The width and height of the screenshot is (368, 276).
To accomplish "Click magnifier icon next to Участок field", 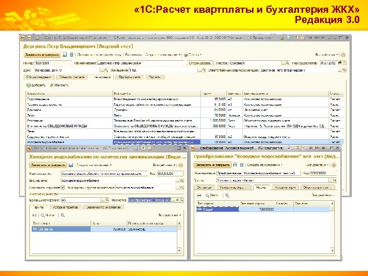I will click(287, 63).
